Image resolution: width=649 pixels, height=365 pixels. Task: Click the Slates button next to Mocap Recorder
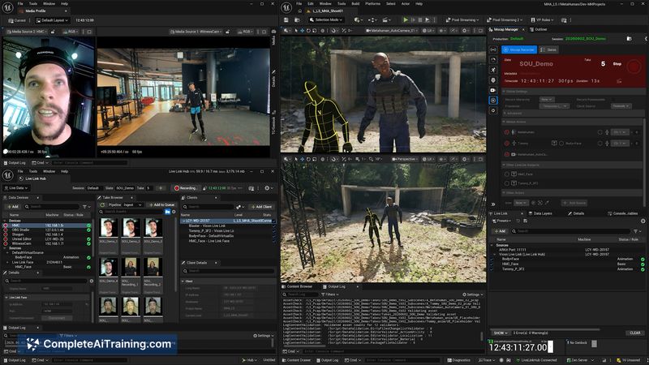pyautogui.click(x=549, y=49)
